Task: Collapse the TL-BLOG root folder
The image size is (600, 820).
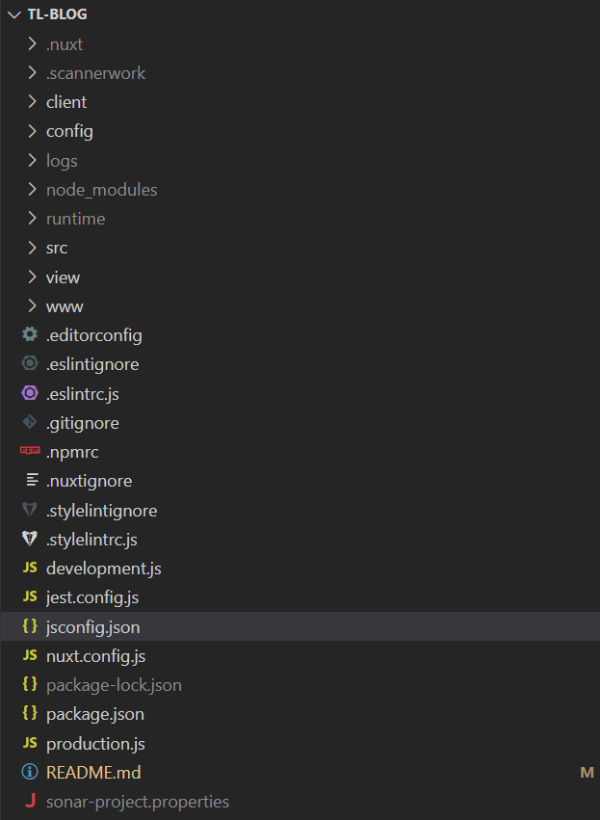Action: click(14, 14)
